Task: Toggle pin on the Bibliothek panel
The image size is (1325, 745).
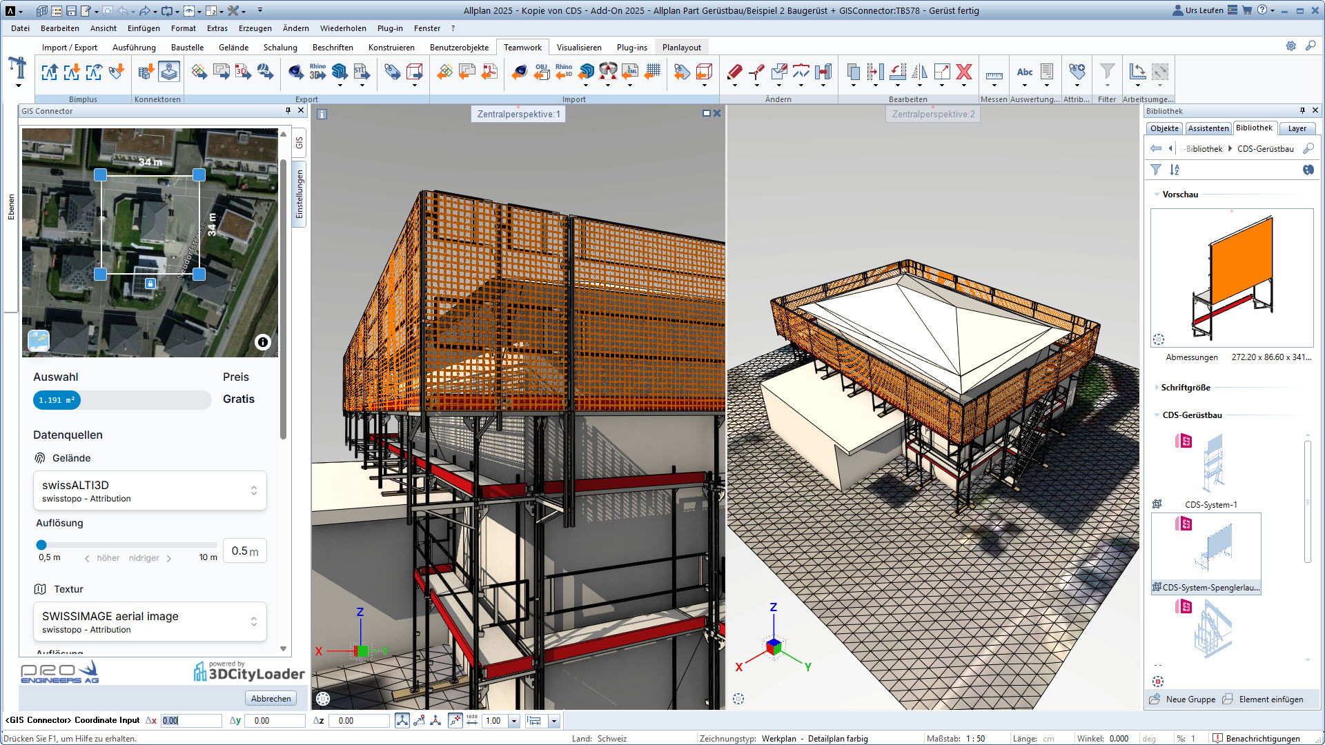Action: tap(1302, 110)
